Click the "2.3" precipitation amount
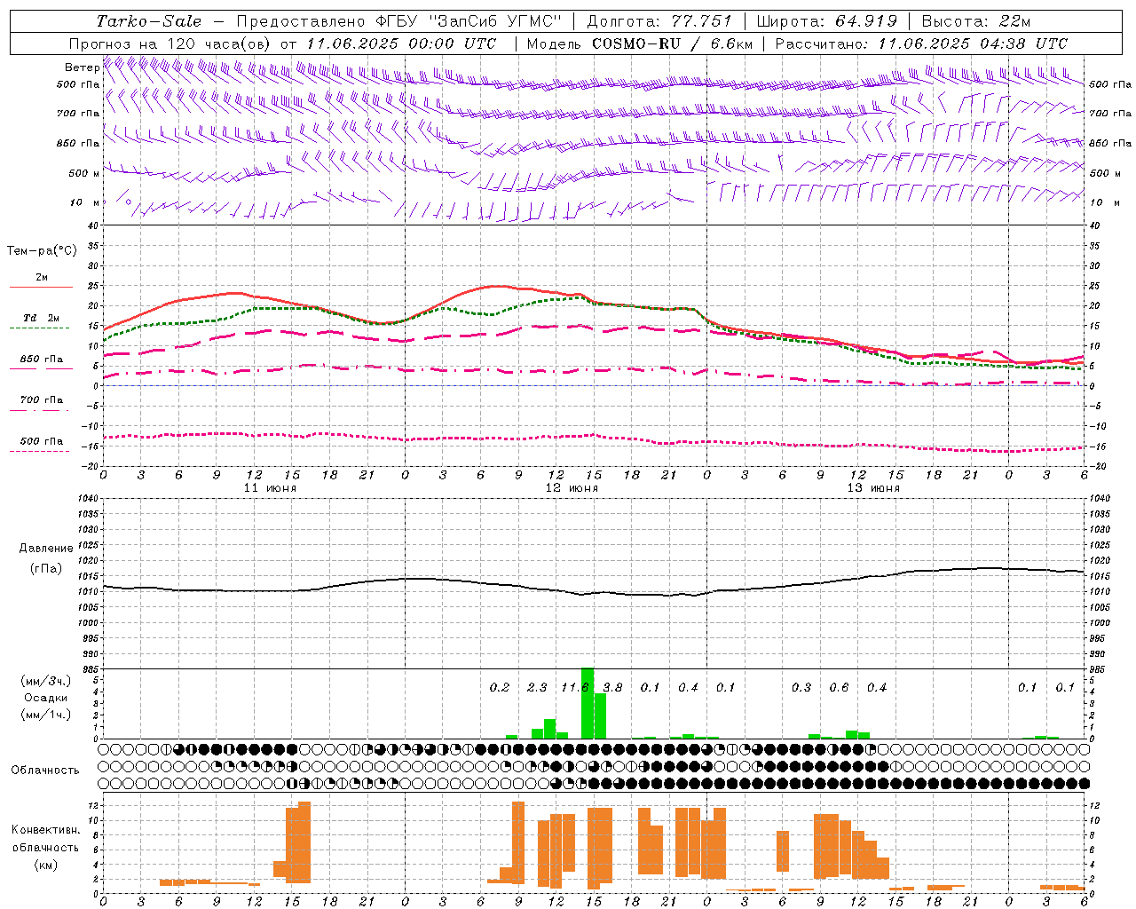Image resolution: width=1136 pixels, height=909 pixels. [x=537, y=688]
